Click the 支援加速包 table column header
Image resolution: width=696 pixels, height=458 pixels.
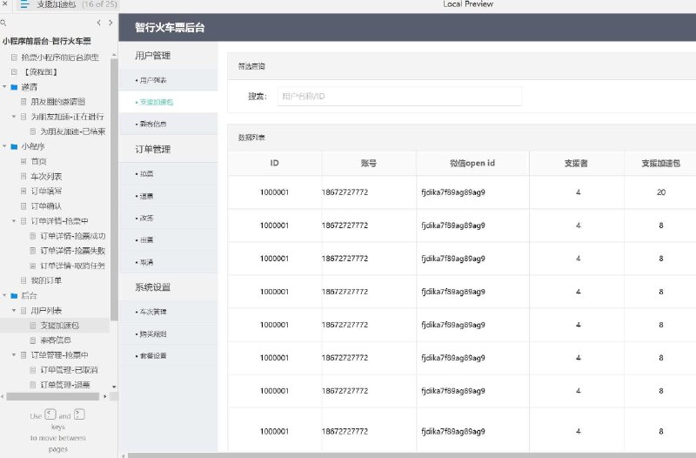[x=660, y=163]
